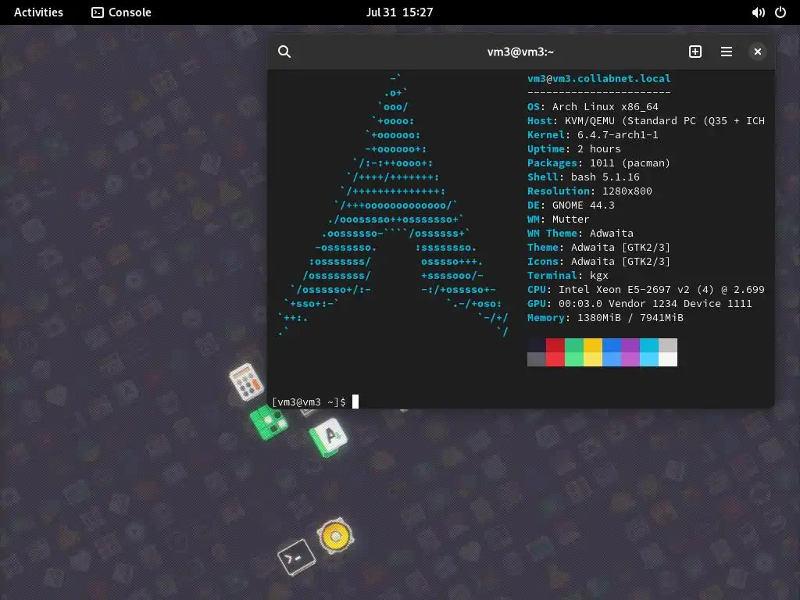800x600 pixels.
Task: Click the Shell: bash 5.1.16 line
Action: pos(583,177)
